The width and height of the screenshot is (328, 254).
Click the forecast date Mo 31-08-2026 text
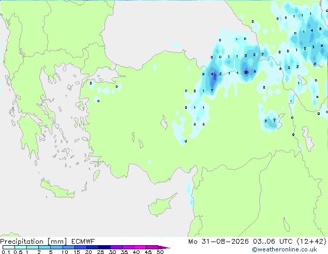(x=218, y=242)
